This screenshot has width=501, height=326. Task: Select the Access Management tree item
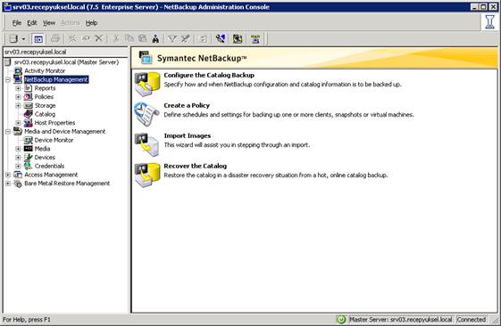[51, 175]
